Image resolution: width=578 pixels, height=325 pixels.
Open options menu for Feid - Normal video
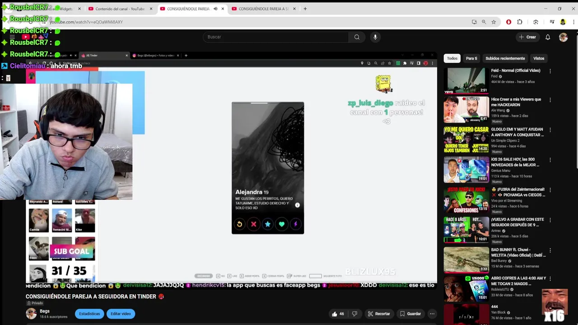pyautogui.click(x=550, y=71)
